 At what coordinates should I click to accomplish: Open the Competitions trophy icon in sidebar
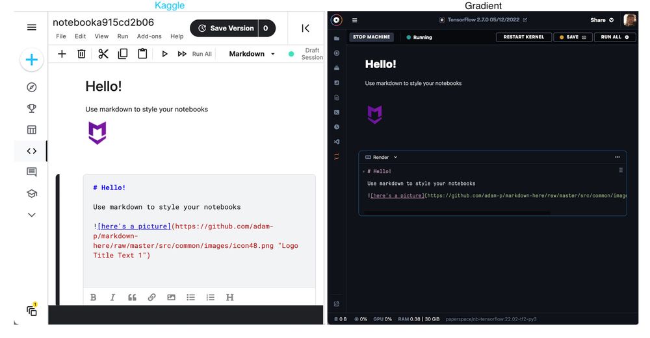coord(31,108)
